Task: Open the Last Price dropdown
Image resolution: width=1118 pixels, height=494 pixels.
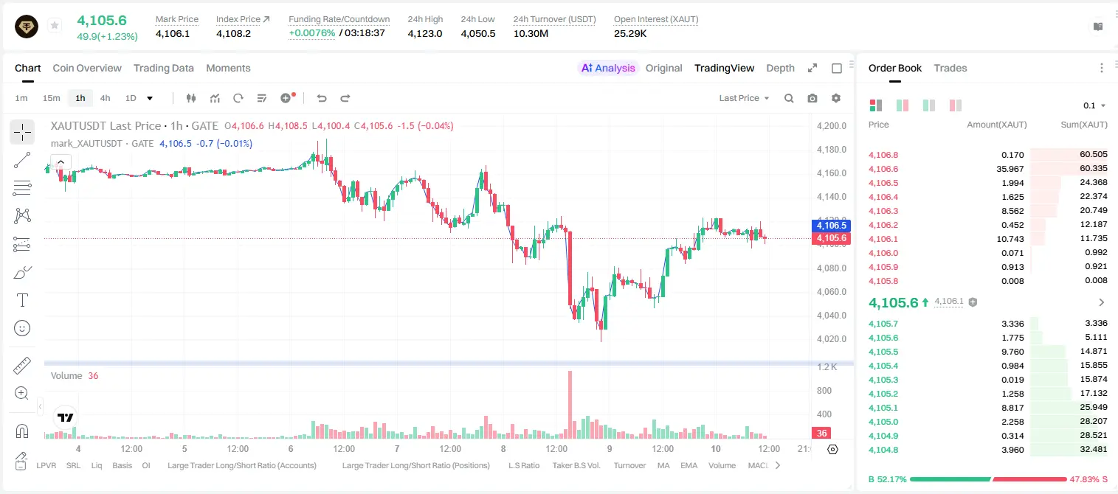Action: tap(745, 98)
